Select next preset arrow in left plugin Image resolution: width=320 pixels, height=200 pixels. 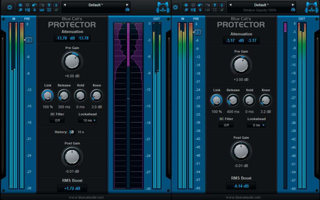point(127,5)
